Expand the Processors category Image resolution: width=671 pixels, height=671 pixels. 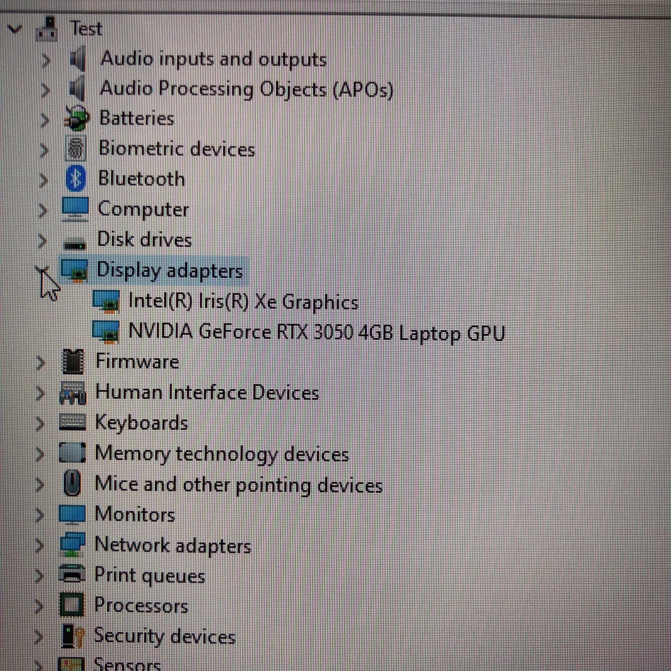pos(40,607)
